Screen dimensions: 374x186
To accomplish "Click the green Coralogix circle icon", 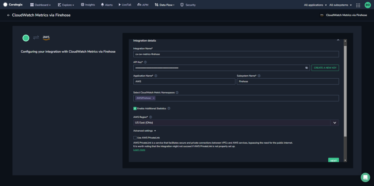I will pyautogui.click(x=26, y=38).
